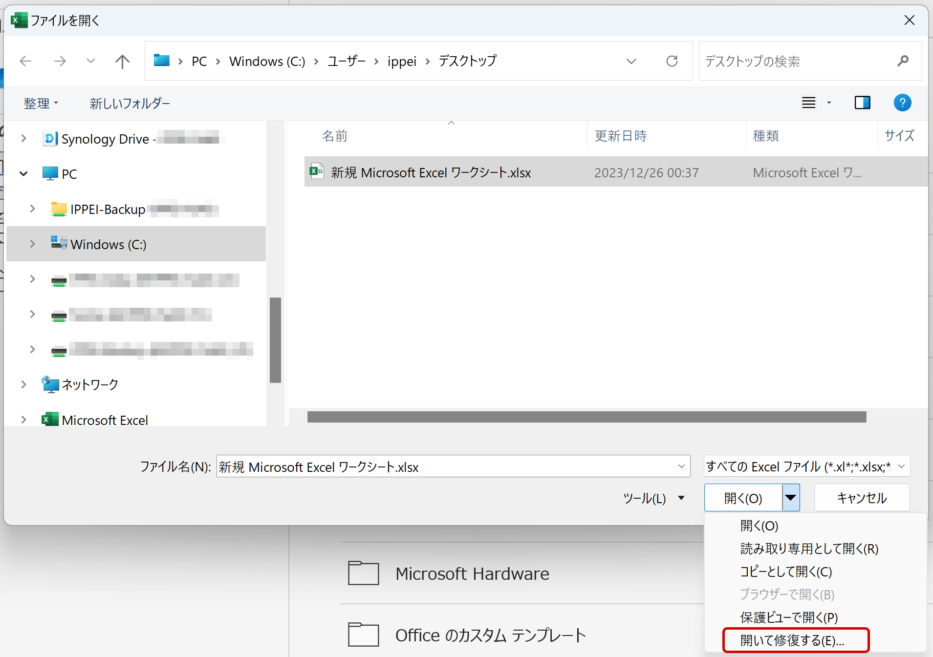Click the Refresh icon in address bar
The height and width of the screenshot is (657, 933).
672,61
